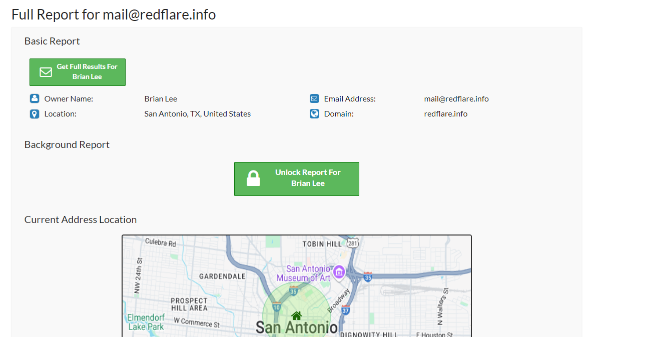Image resolution: width=649 pixels, height=337 pixels.
Task: Click the mail@redflare.info email address value
Action: point(456,99)
